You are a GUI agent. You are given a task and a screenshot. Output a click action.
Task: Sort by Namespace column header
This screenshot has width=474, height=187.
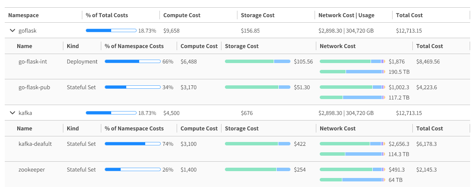[x=23, y=15]
